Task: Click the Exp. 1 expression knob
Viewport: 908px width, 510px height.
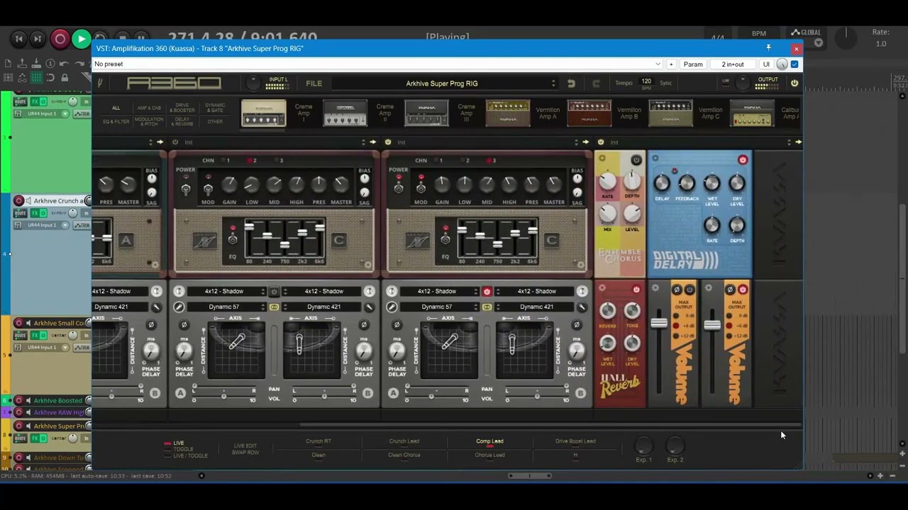Action: 643,446
